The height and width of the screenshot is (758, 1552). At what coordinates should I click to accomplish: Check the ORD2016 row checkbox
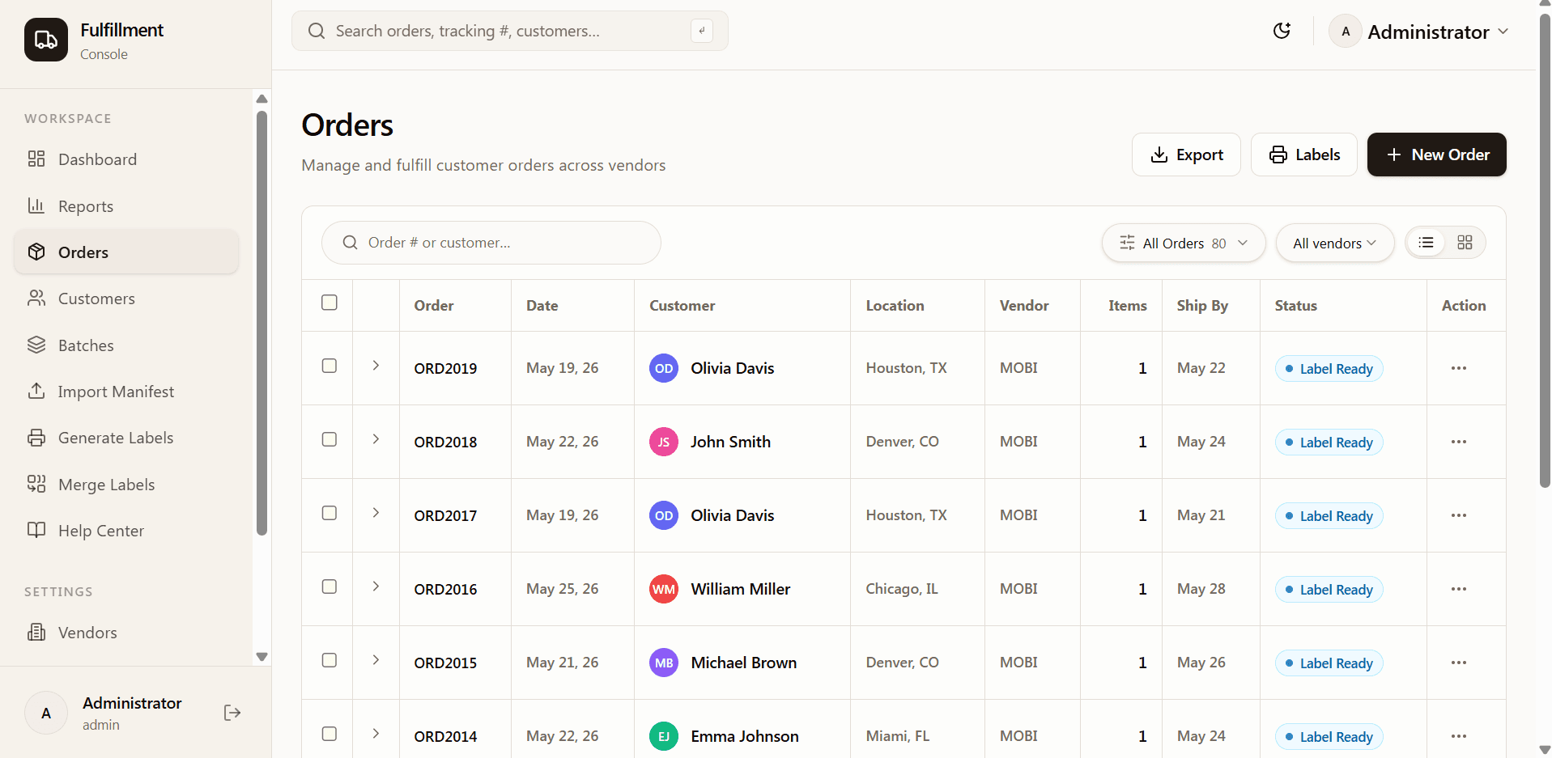(x=330, y=586)
